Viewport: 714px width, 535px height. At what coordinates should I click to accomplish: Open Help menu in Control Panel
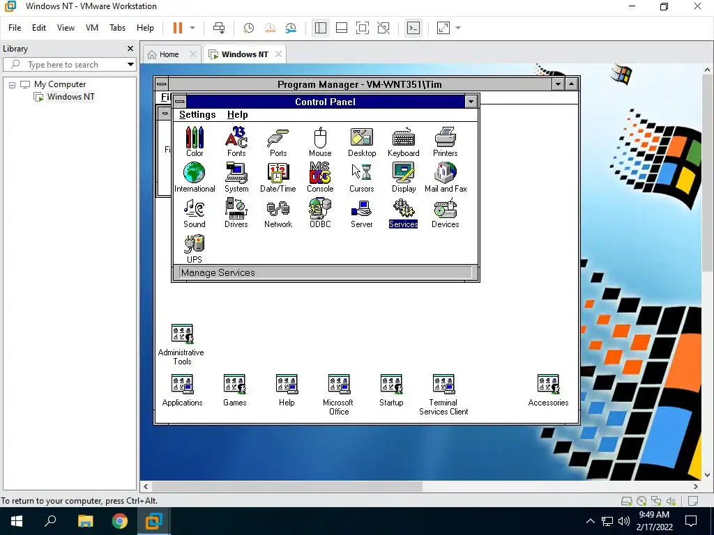point(237,115)
